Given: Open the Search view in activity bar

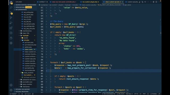Looking at the screenshot, I should click(11, 7).
